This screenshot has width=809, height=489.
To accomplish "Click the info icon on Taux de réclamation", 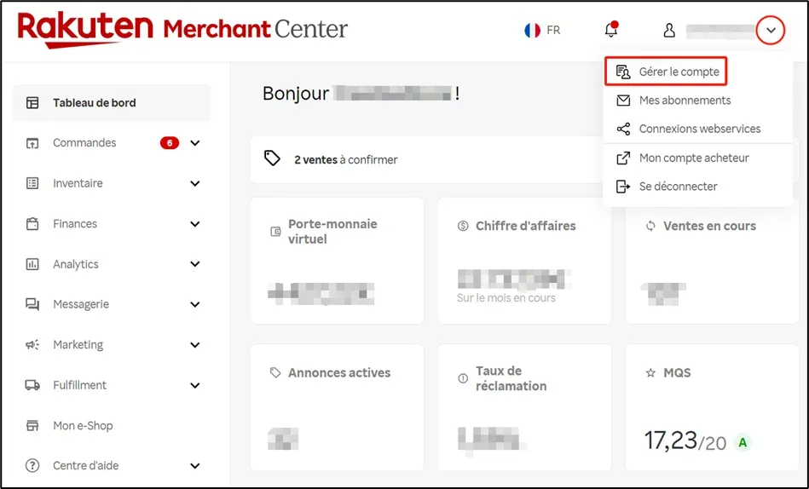I will click(463, 378).
